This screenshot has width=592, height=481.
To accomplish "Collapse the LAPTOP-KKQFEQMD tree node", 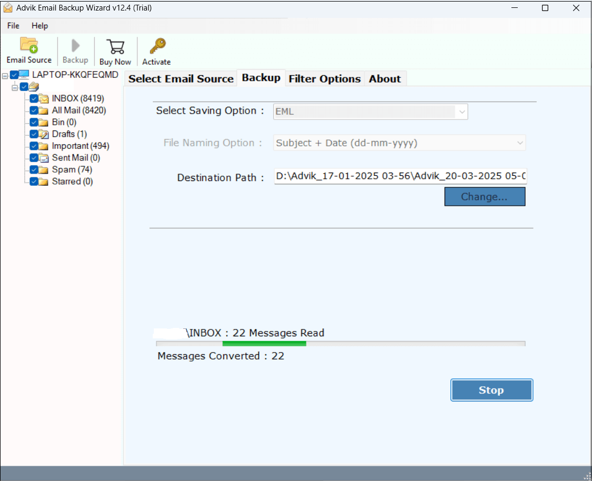I will (5, 75).
